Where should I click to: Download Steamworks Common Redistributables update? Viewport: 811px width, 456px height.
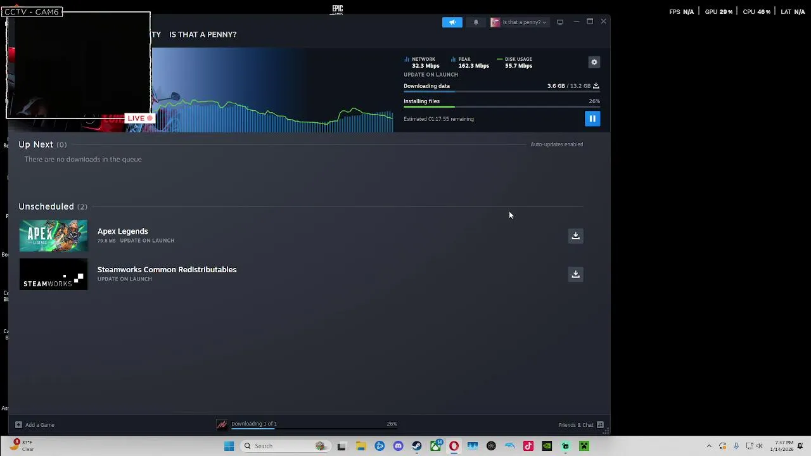[575, 274]
